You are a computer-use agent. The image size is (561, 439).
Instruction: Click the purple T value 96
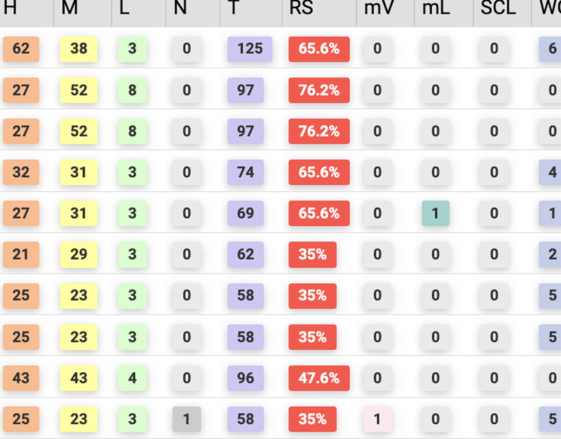click(245, 378)
